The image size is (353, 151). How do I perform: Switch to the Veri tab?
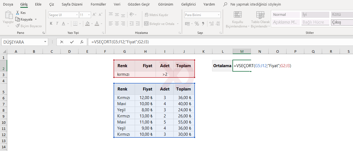117,4
